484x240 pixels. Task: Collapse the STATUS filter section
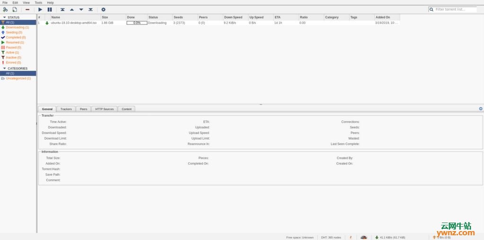point(5,17)
